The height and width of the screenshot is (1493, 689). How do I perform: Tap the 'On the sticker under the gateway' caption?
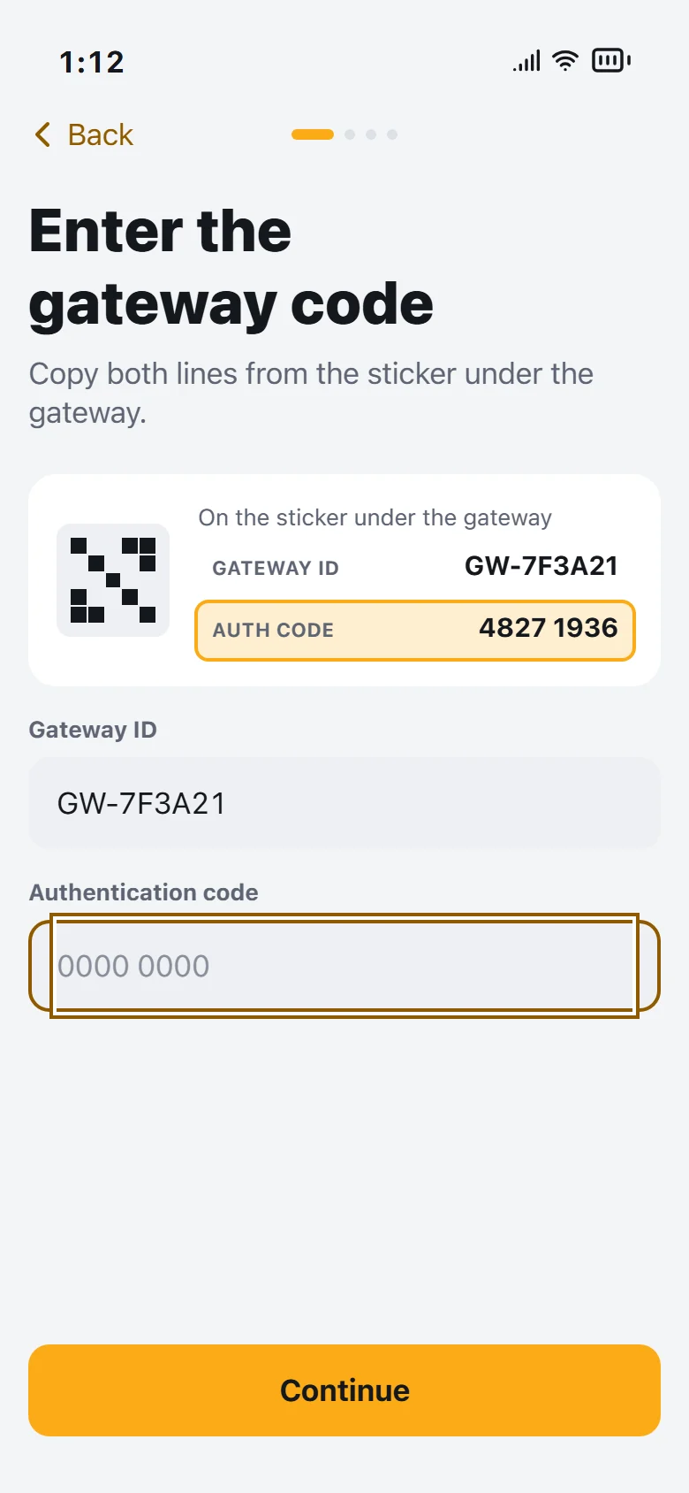375,517
